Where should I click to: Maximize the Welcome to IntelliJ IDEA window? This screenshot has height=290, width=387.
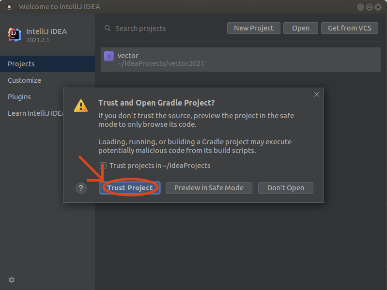[369, 7]
